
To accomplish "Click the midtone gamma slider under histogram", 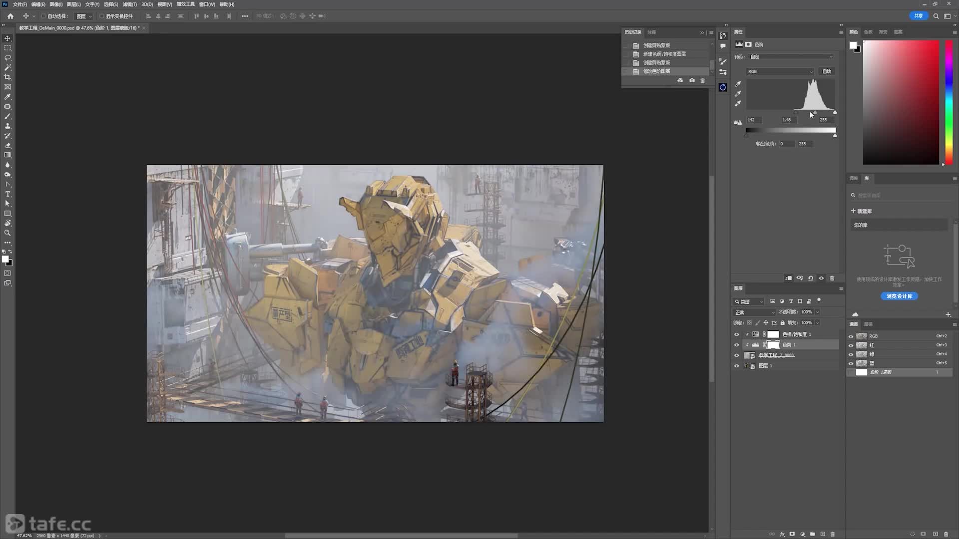I will (x=815, y=113).
